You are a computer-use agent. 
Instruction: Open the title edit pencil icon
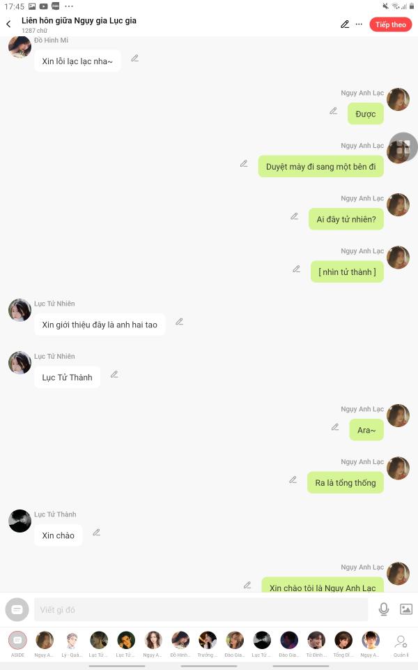(345, 24)
